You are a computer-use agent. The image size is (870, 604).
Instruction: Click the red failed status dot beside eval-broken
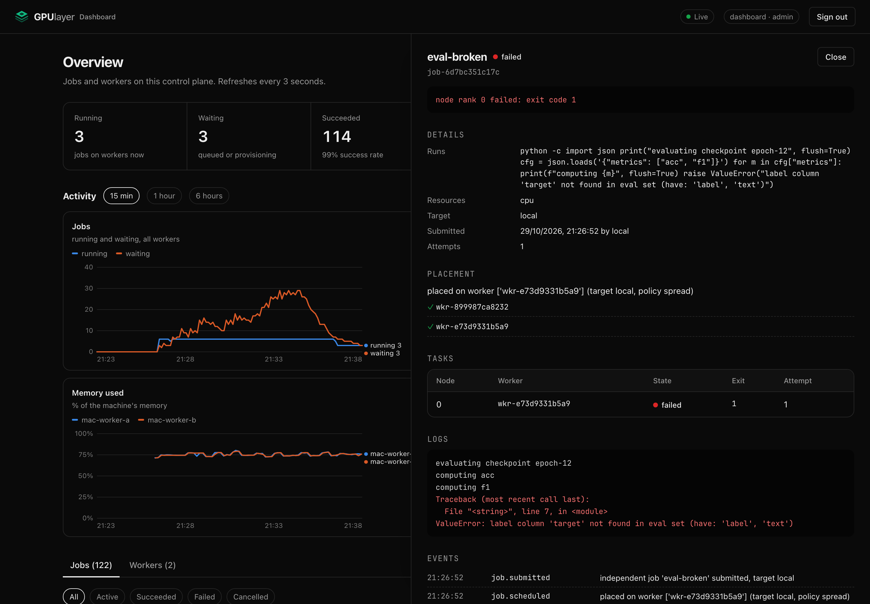tap(495, 57)
